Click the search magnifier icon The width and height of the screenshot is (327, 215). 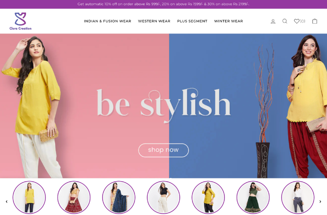(x=285, y=21)
